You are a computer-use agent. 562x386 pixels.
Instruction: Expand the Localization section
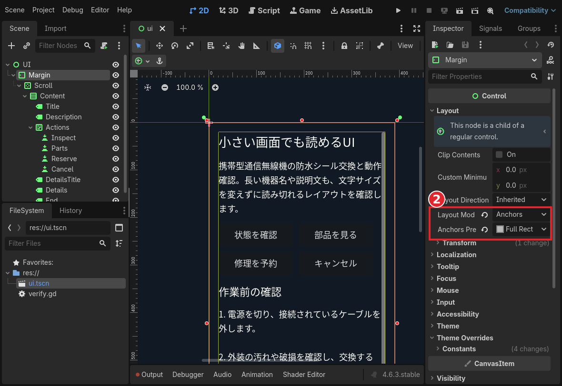coord(456,255)
